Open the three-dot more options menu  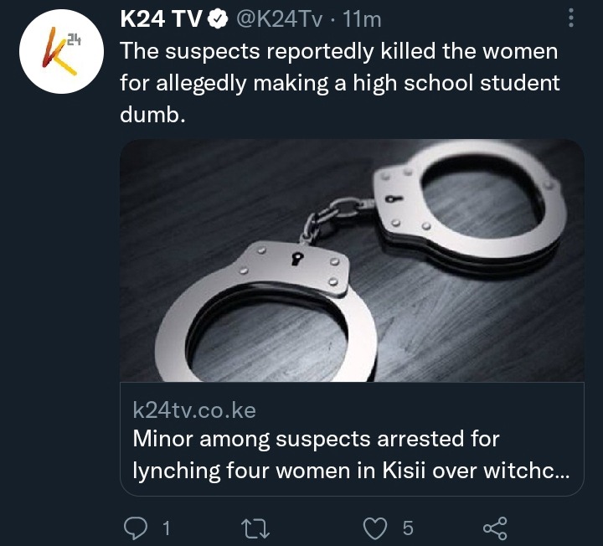571,18
